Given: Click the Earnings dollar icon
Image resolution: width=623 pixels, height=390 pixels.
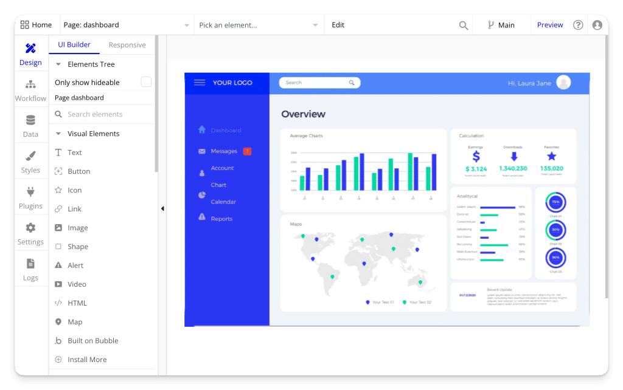Looking at the screenshot, I should coord(476,157).
